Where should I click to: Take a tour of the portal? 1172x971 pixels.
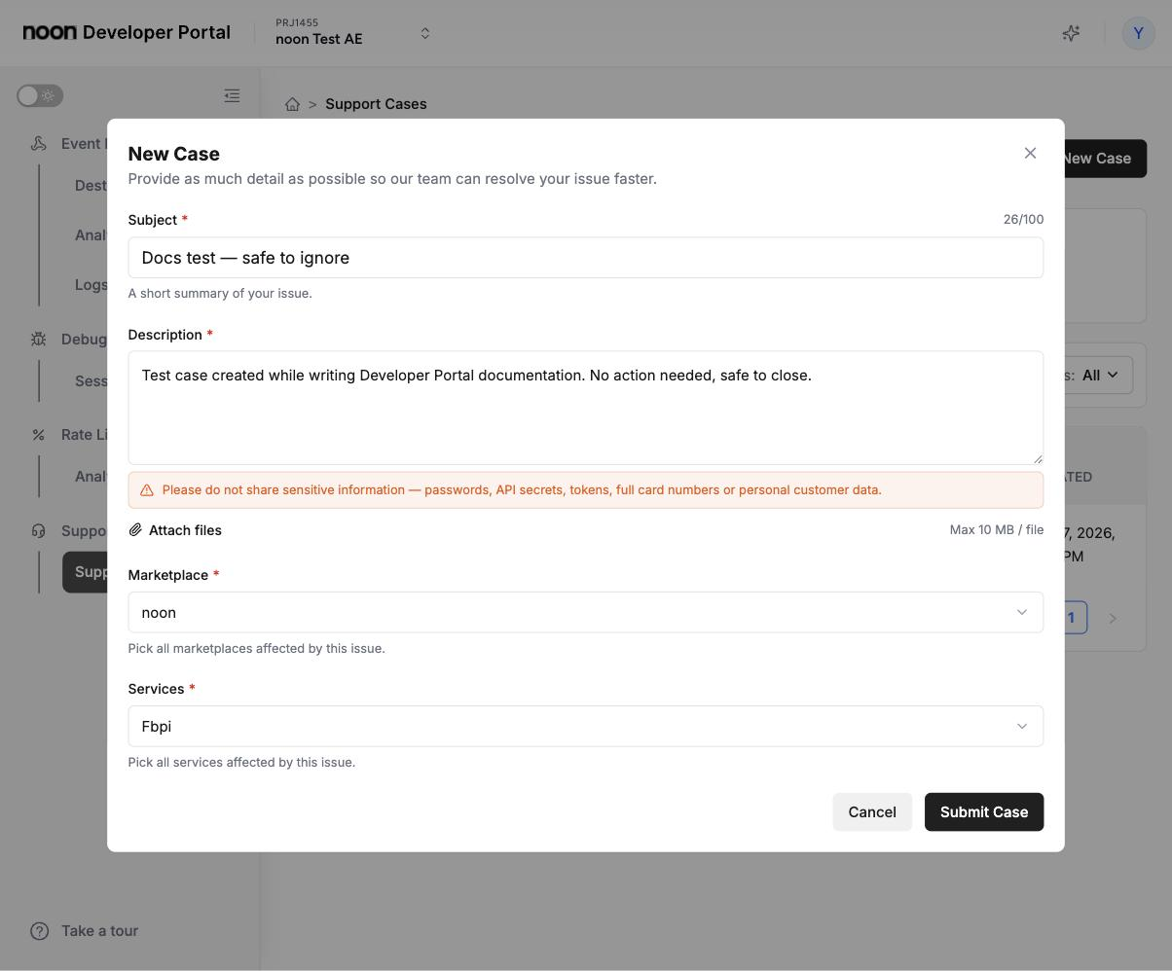point(85,931)
